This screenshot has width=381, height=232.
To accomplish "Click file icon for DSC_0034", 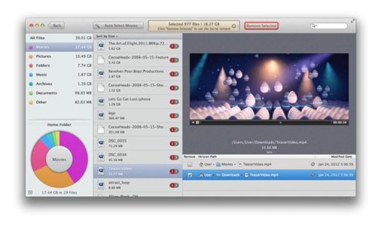I will (x=101, y=157).
